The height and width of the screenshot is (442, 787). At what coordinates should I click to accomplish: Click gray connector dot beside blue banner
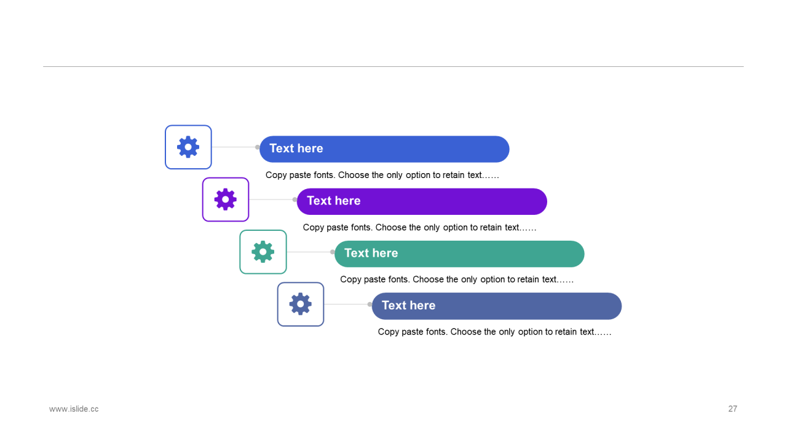click(x=258, y=147)
